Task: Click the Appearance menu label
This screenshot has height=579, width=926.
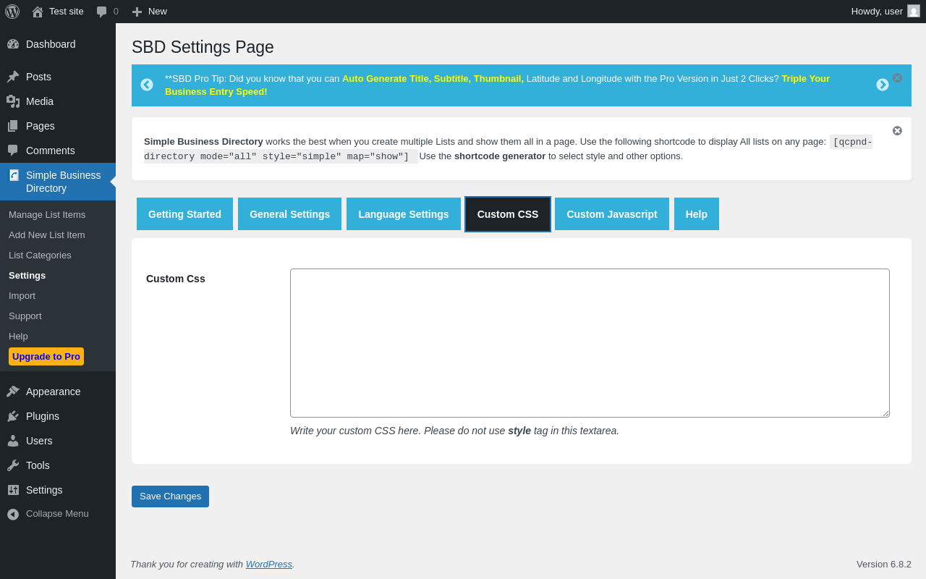Action: click(54, 392)
